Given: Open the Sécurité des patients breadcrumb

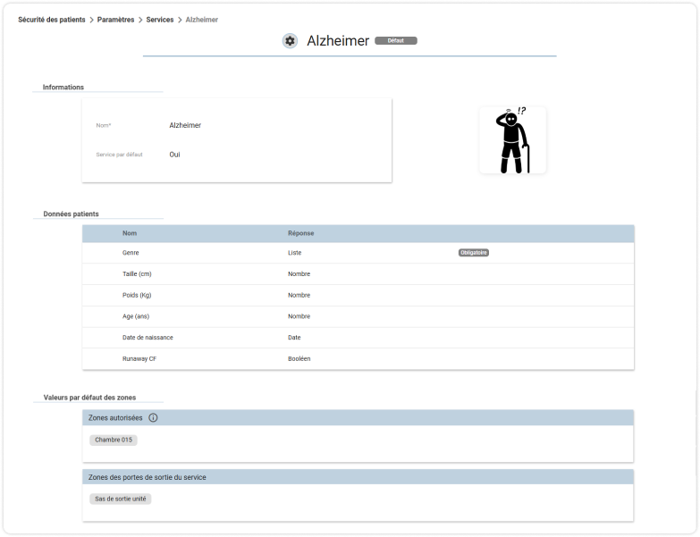Looking at the screenshot, I should pos(51,20).
